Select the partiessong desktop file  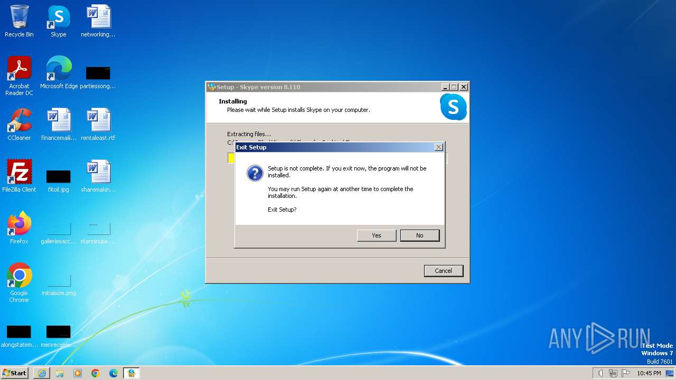click(x=98, y=77)
